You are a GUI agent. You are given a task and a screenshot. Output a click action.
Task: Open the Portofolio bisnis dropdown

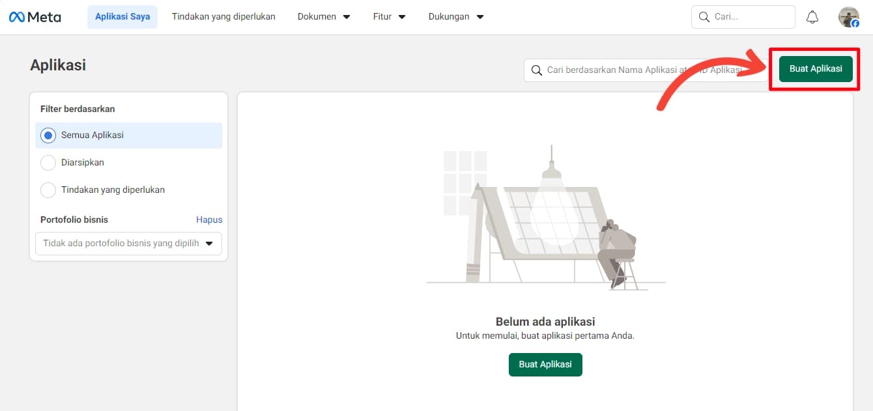click(128, 244)
